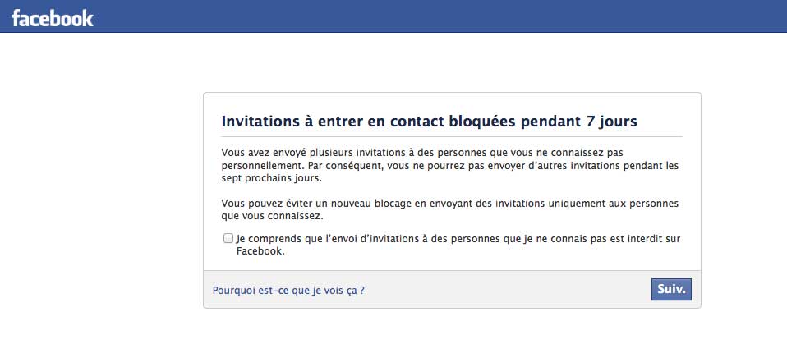Click the paragraph starting 'Vous avez envoyé plusieurs invitations'

pos(453,166)
